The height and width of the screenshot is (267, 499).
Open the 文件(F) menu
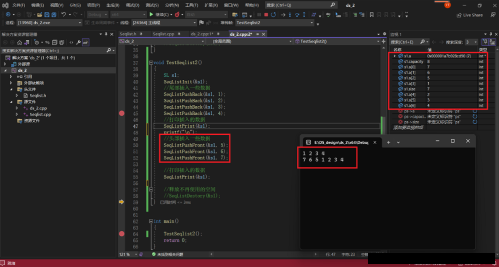coord(18,5)
